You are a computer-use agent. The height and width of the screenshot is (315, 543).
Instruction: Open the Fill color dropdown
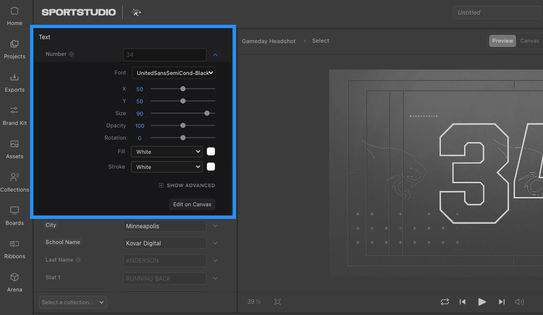coord(167,152)
